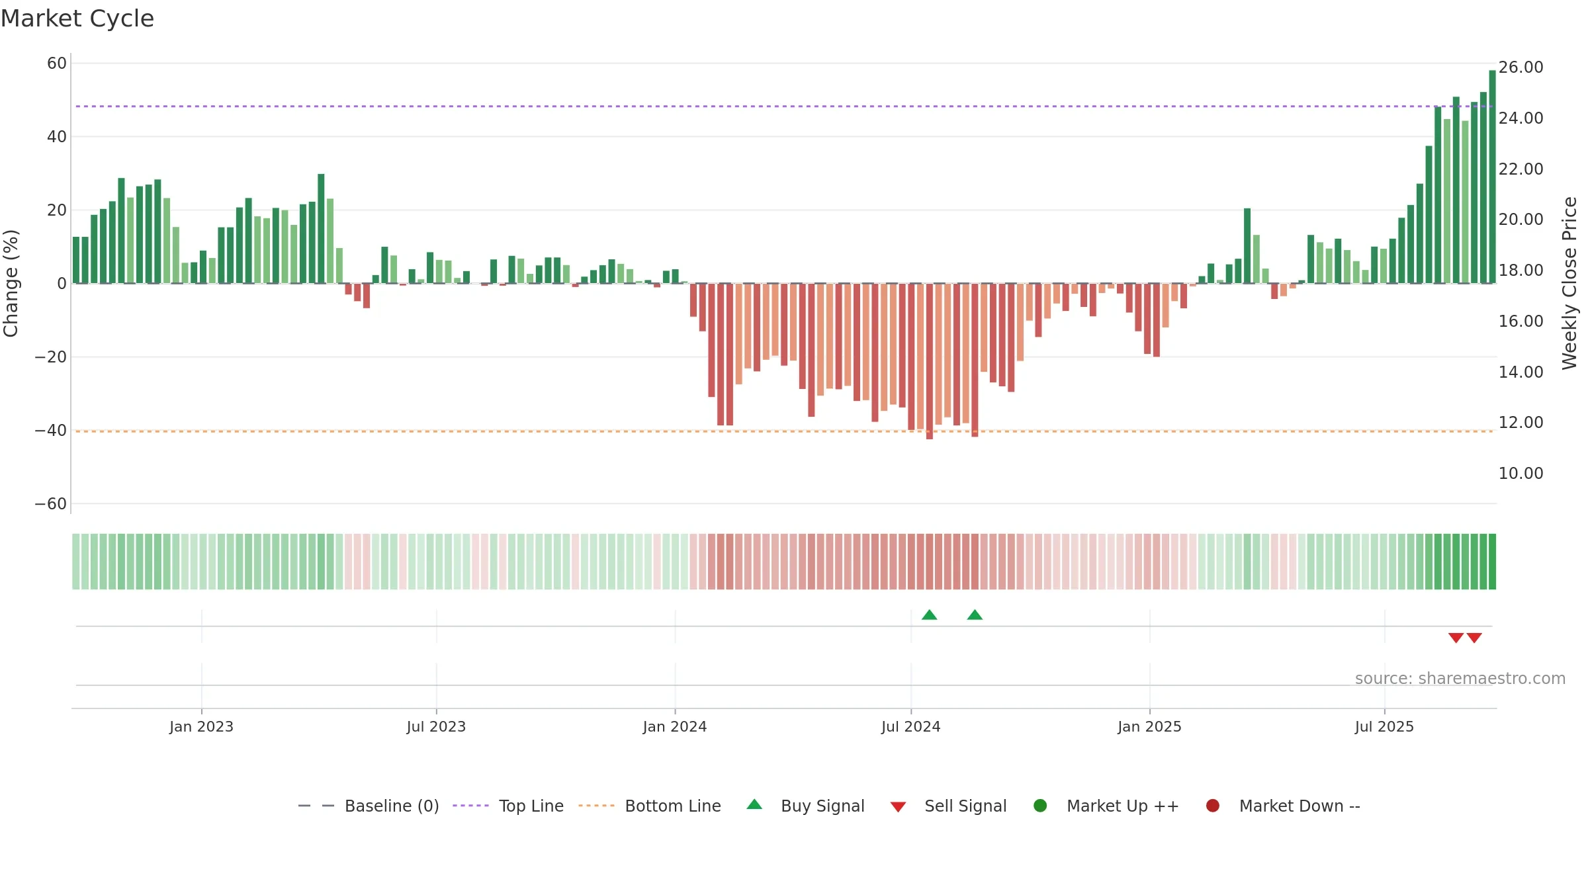Click the 26.00 price tick label
The height and width of the screenshot is (893, 1588).
click(1521, 67)
